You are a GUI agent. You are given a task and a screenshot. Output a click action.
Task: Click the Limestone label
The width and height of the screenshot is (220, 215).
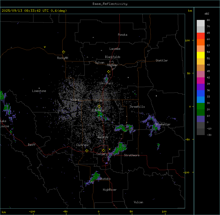39,91
